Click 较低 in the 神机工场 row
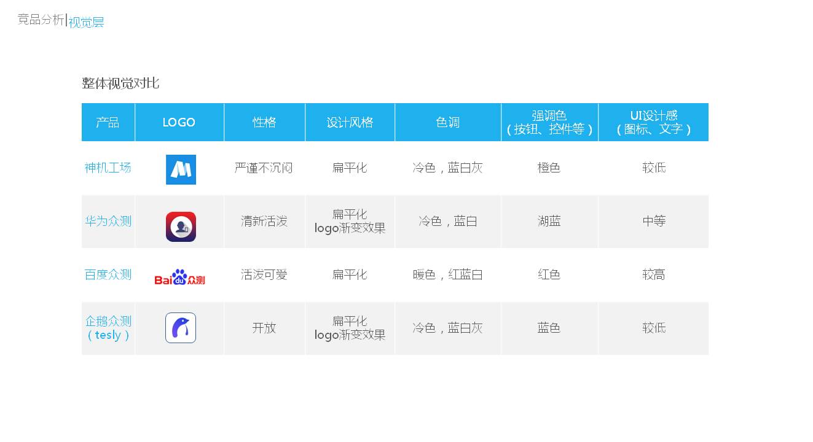Screen dimensions: 813x442 tap(654, 168)
